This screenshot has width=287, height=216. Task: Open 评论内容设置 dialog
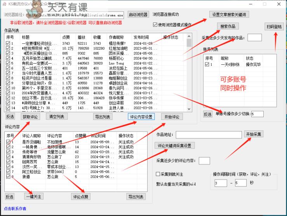click(x=141, y=117)
